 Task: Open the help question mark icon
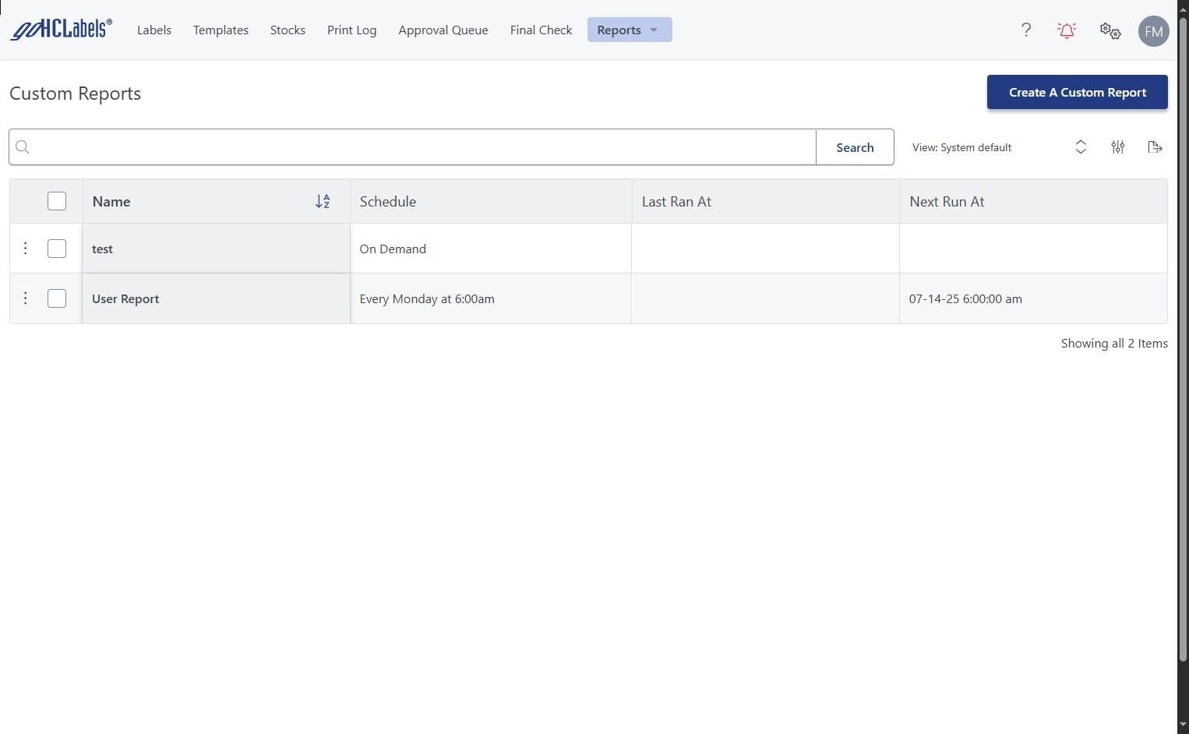[x=1026, y=30]
